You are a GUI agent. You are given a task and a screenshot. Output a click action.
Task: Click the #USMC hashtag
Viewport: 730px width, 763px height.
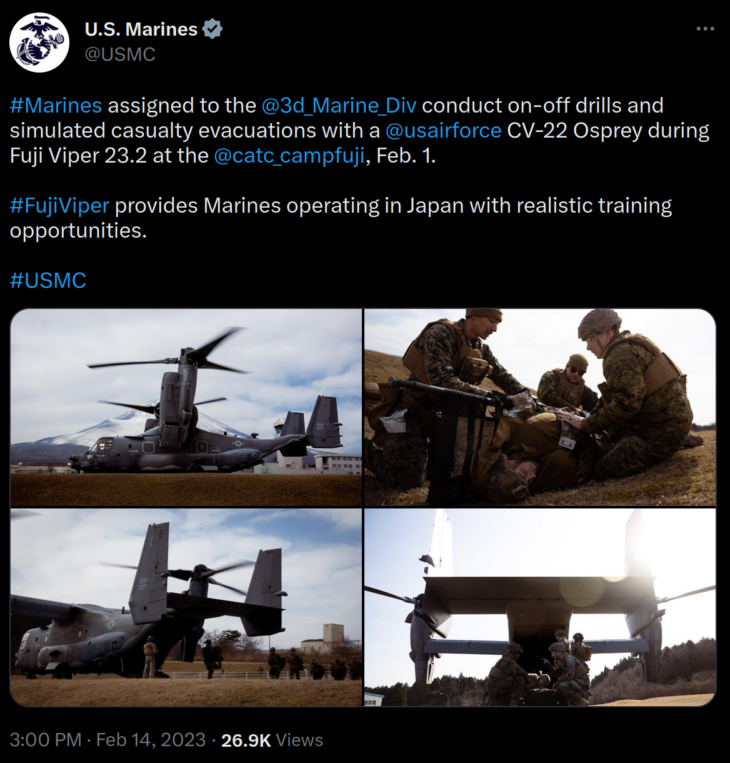click(48, 280)
